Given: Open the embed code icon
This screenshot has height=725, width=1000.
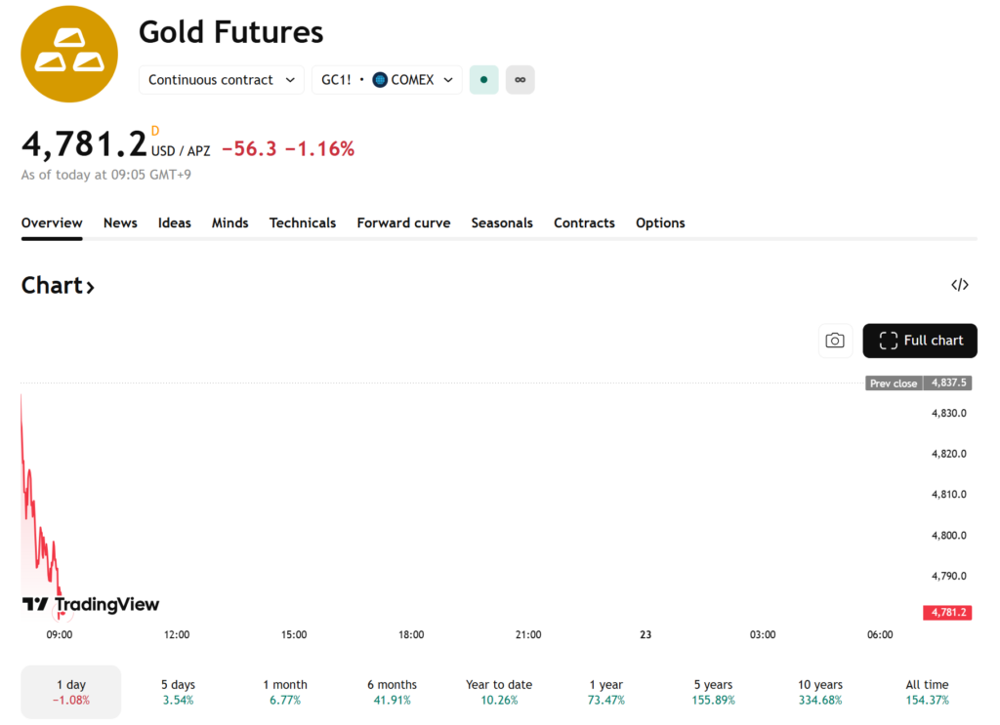Looking at the screenshot, I should (x=960, y=285).
